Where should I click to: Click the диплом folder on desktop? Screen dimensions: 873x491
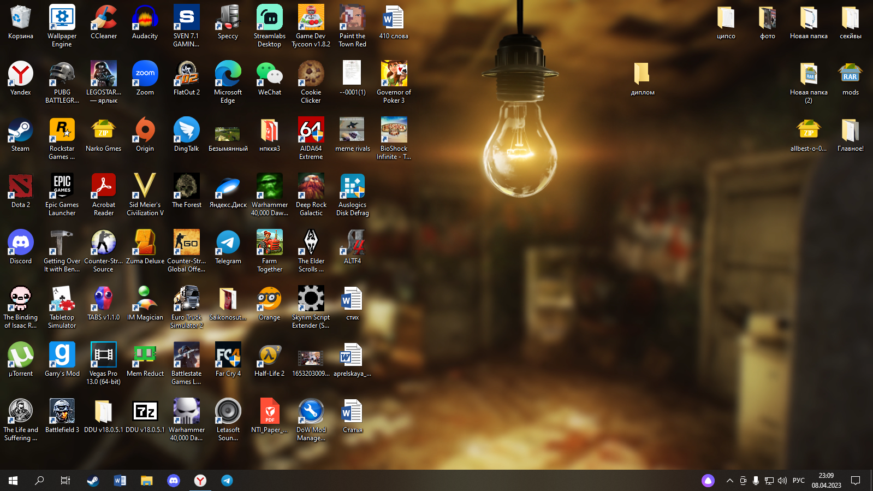pyautogui.click(x=643, y=78)
